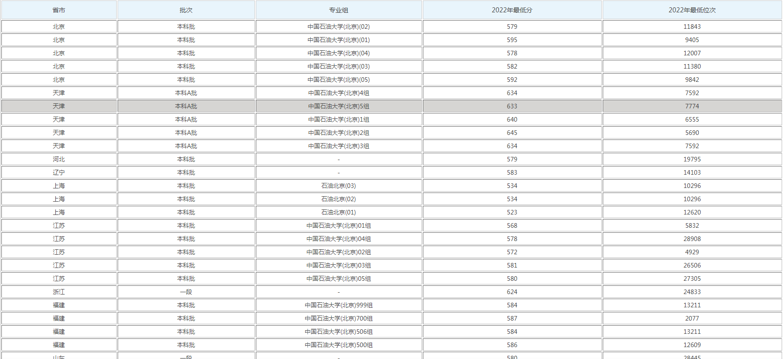Select the cell 中国石油大学(北京)(04)
Image resolution: width=783 pixels, height=359 pixels.
pos(339,53)
